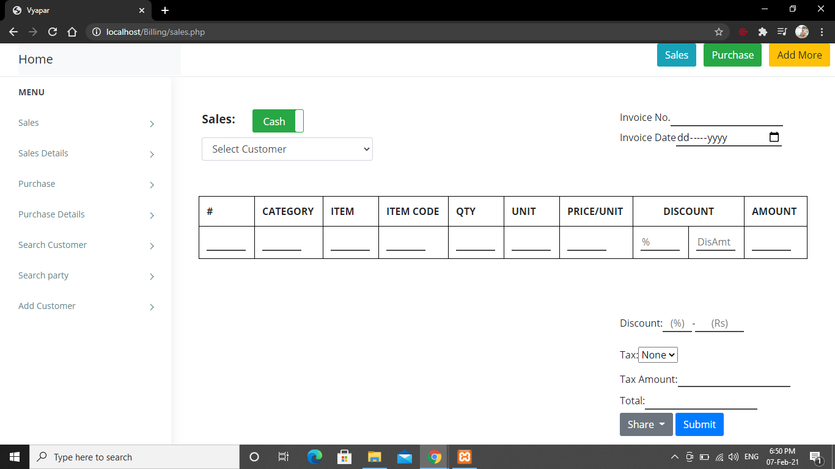835x469 pixels.
Task: Open Sales Details in the side menu
Action: [x=43, y=153]
